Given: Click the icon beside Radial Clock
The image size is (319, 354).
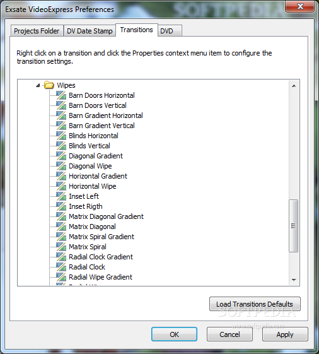Looking at the screenshot, I should [x=61, y=267].
